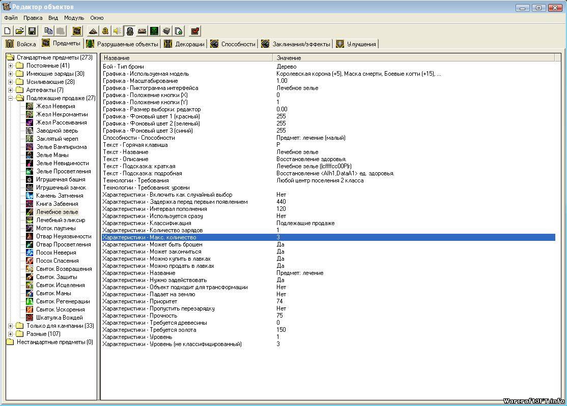
Task: Select Зелье Маны in the item tree
Action: coord(52,155)
